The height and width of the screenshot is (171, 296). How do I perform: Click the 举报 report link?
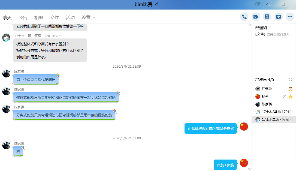257,4
